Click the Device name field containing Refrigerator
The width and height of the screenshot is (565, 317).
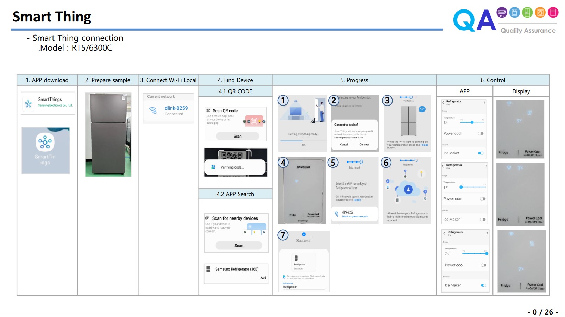pos(304,287)
